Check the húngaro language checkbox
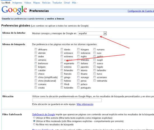This screenshot has width=154, height=130. click(x=78, y=49)
